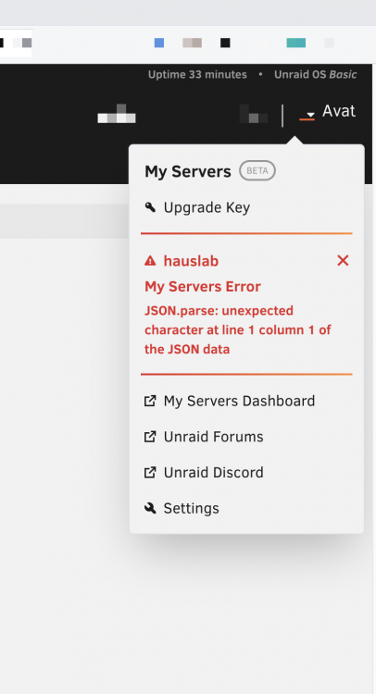Collapse the menu via arrow beside Avat
This screenshot has height=694, width=376.
310,115
